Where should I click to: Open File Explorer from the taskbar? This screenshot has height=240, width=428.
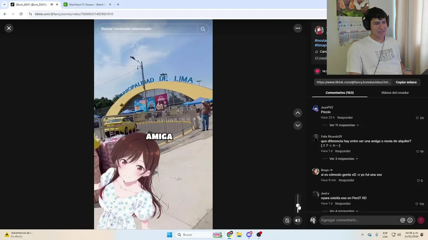(239, 235)
